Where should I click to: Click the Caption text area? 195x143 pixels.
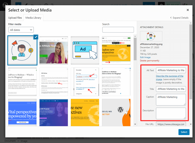[171, 100]
